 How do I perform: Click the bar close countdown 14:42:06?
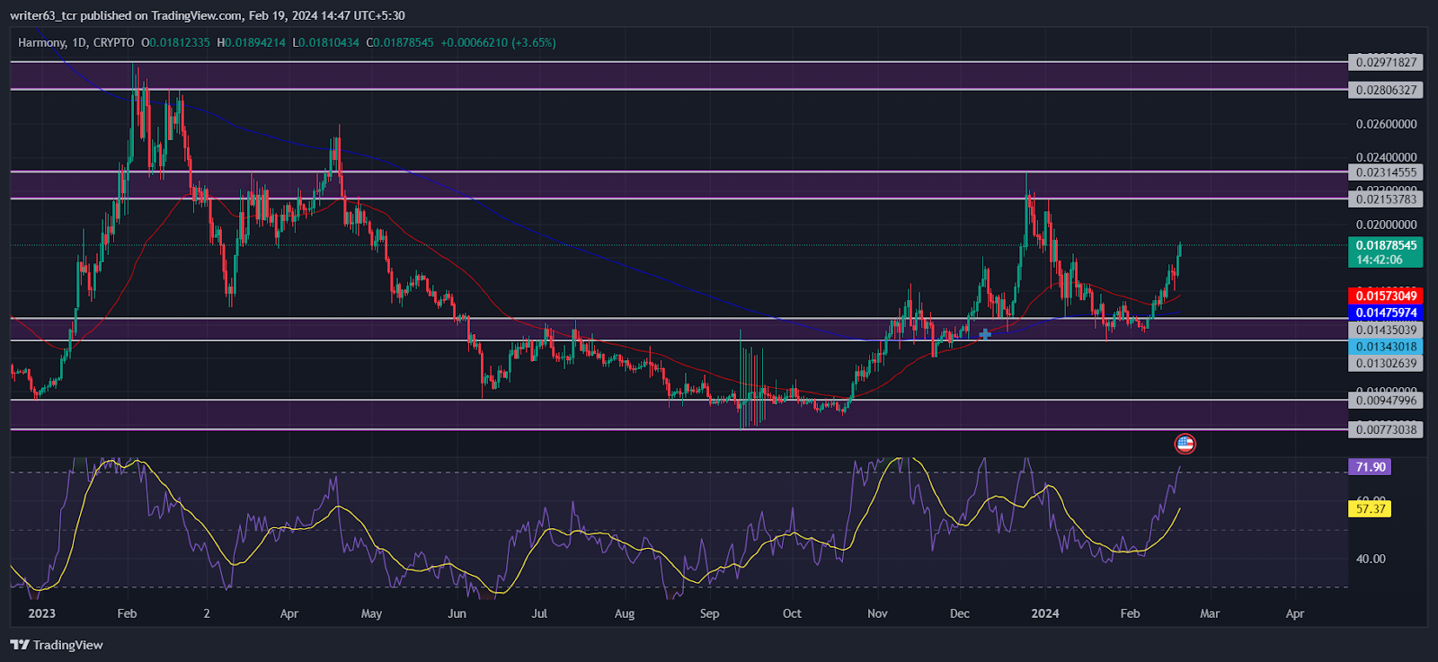click(1380, 260)
